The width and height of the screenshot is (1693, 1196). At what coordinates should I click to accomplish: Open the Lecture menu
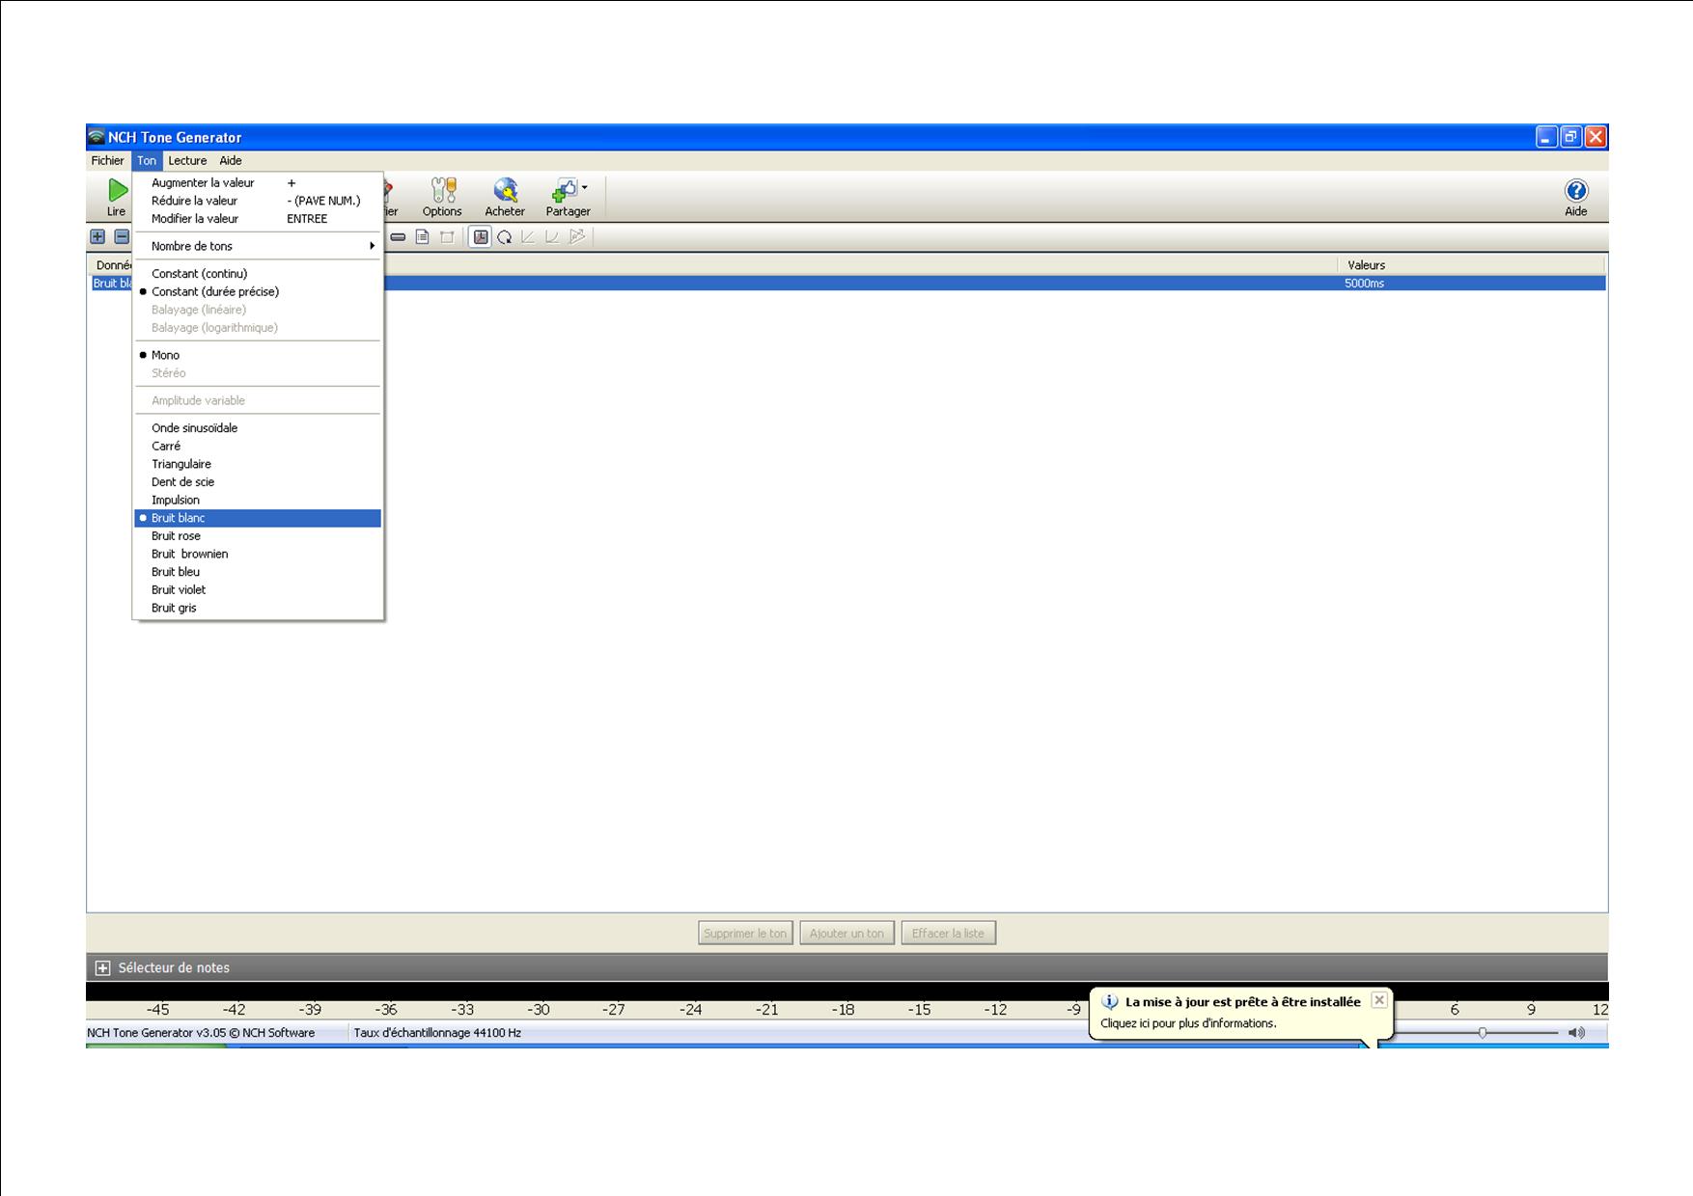pyautogui.click(x=187, y=161)
